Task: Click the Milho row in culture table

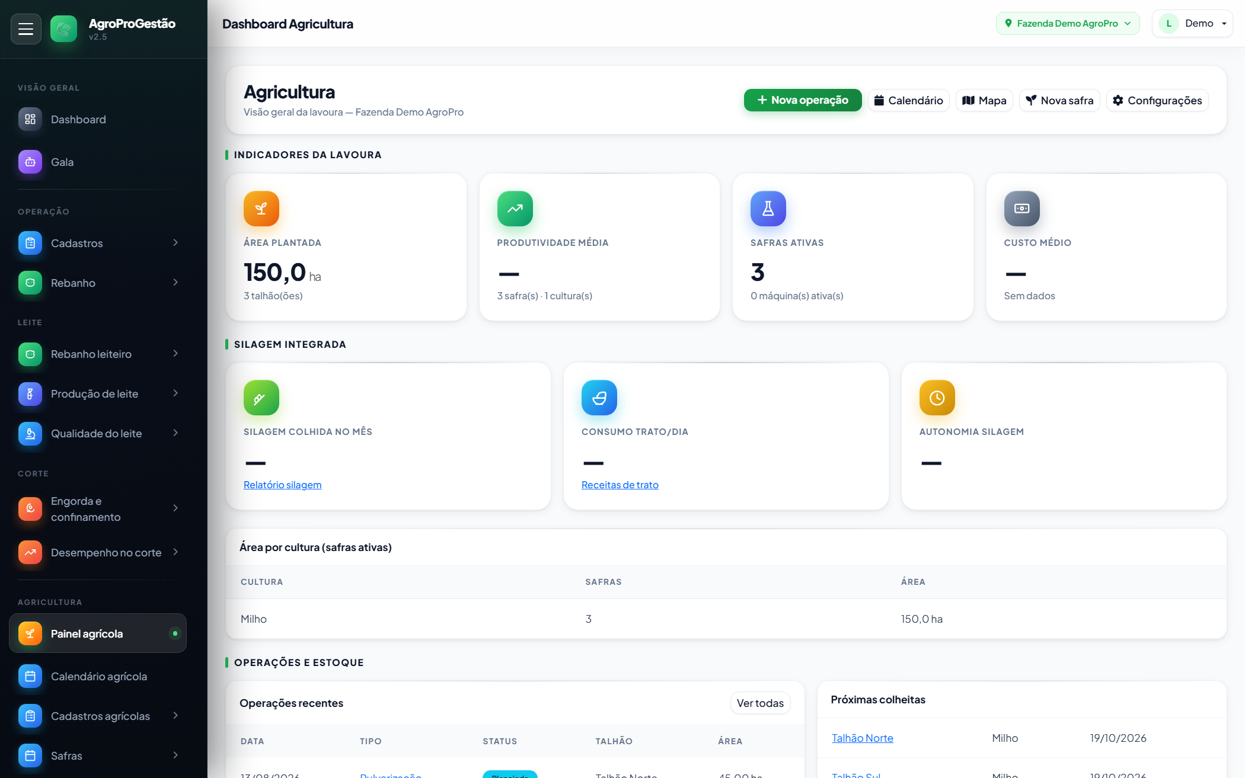Action: (x=726, y=619)
